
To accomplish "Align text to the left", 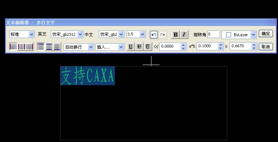I will click(x=13, y=47).
